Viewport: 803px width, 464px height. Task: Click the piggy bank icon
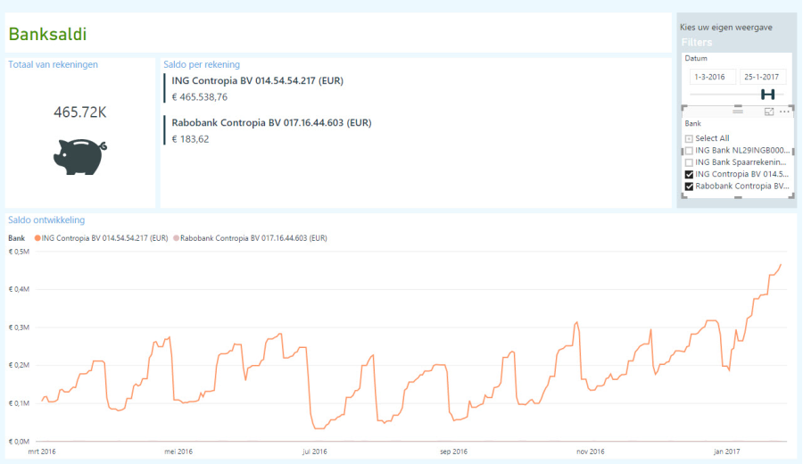(x=79, y=156)
